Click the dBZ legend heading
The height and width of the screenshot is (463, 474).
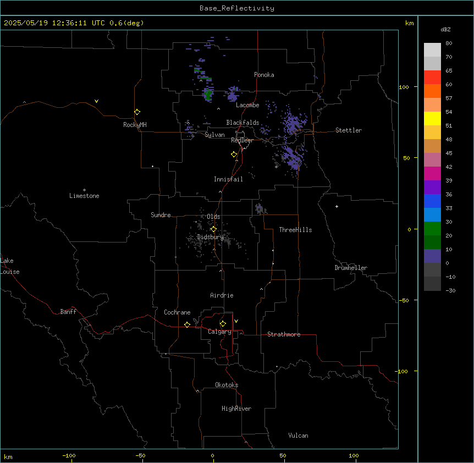(445, 29)
